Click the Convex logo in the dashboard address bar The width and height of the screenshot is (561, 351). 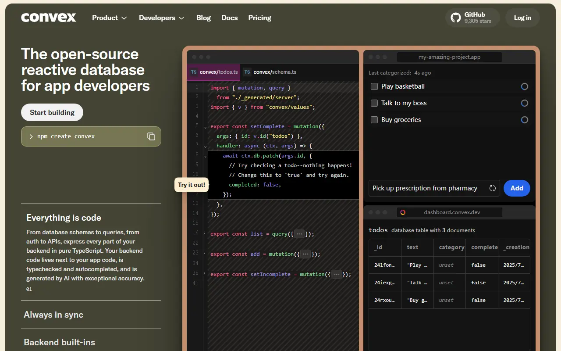403,212
